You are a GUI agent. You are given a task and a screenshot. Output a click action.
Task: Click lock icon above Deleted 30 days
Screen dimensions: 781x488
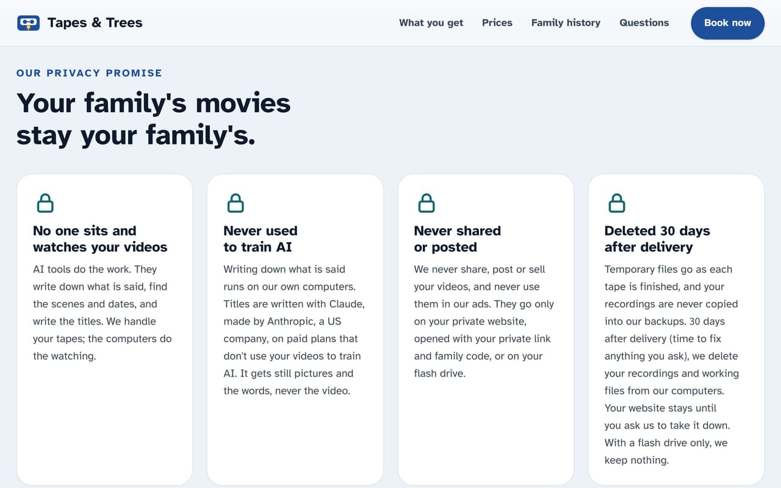click(617, 203)
